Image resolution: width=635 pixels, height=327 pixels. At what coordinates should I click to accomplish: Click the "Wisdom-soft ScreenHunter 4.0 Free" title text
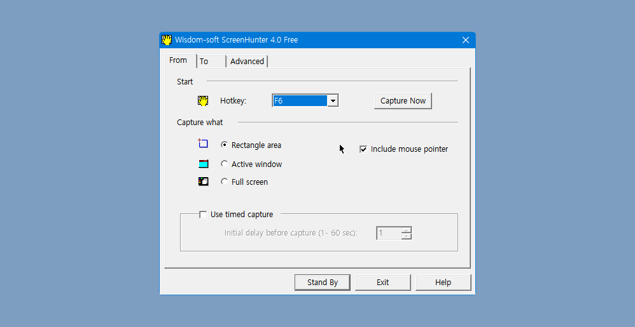point(237,39)
